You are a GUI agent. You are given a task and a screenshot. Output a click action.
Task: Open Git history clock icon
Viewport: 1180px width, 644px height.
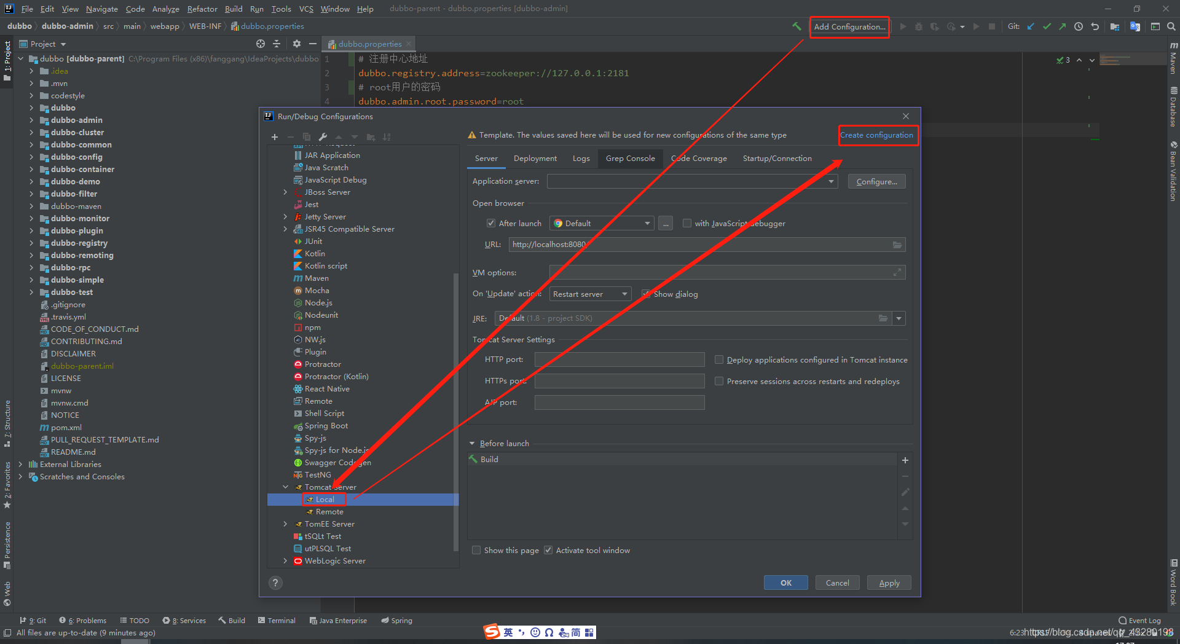1079,26
